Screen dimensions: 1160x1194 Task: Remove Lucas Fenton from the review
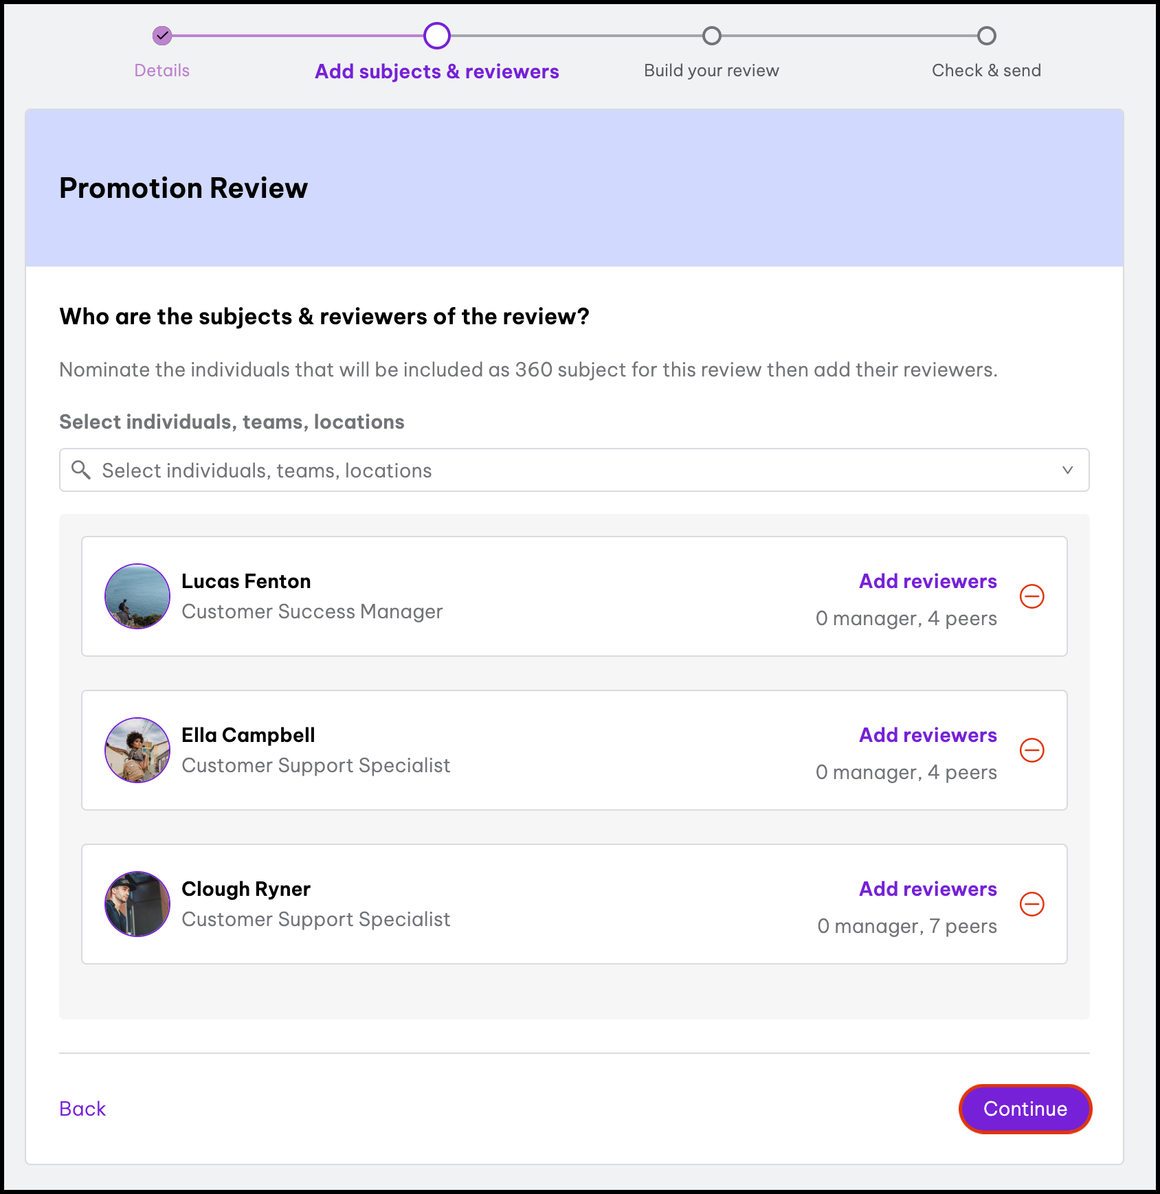[1031, 596]
